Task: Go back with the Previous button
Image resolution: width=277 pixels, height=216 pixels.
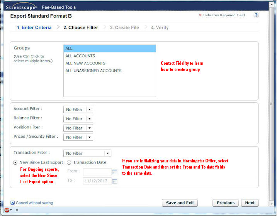Action: [x=225, y=203]
